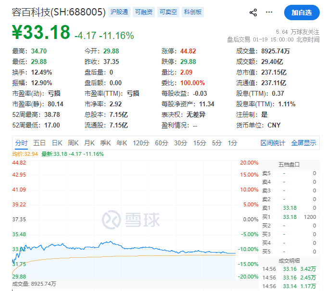Viewport: 326px width, 291px height.
Task: Open 区间统计 range statistics
Action: (273, 143)
